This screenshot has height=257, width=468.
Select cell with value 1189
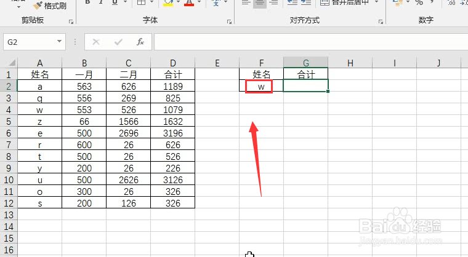tap(173, 87)
